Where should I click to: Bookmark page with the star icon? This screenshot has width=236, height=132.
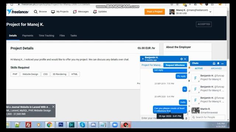[x=177, y=4]
